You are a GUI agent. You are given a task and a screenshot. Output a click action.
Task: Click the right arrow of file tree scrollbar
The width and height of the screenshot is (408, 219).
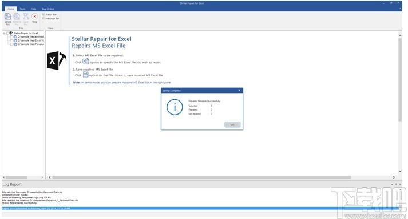click(x=42, y=177)
